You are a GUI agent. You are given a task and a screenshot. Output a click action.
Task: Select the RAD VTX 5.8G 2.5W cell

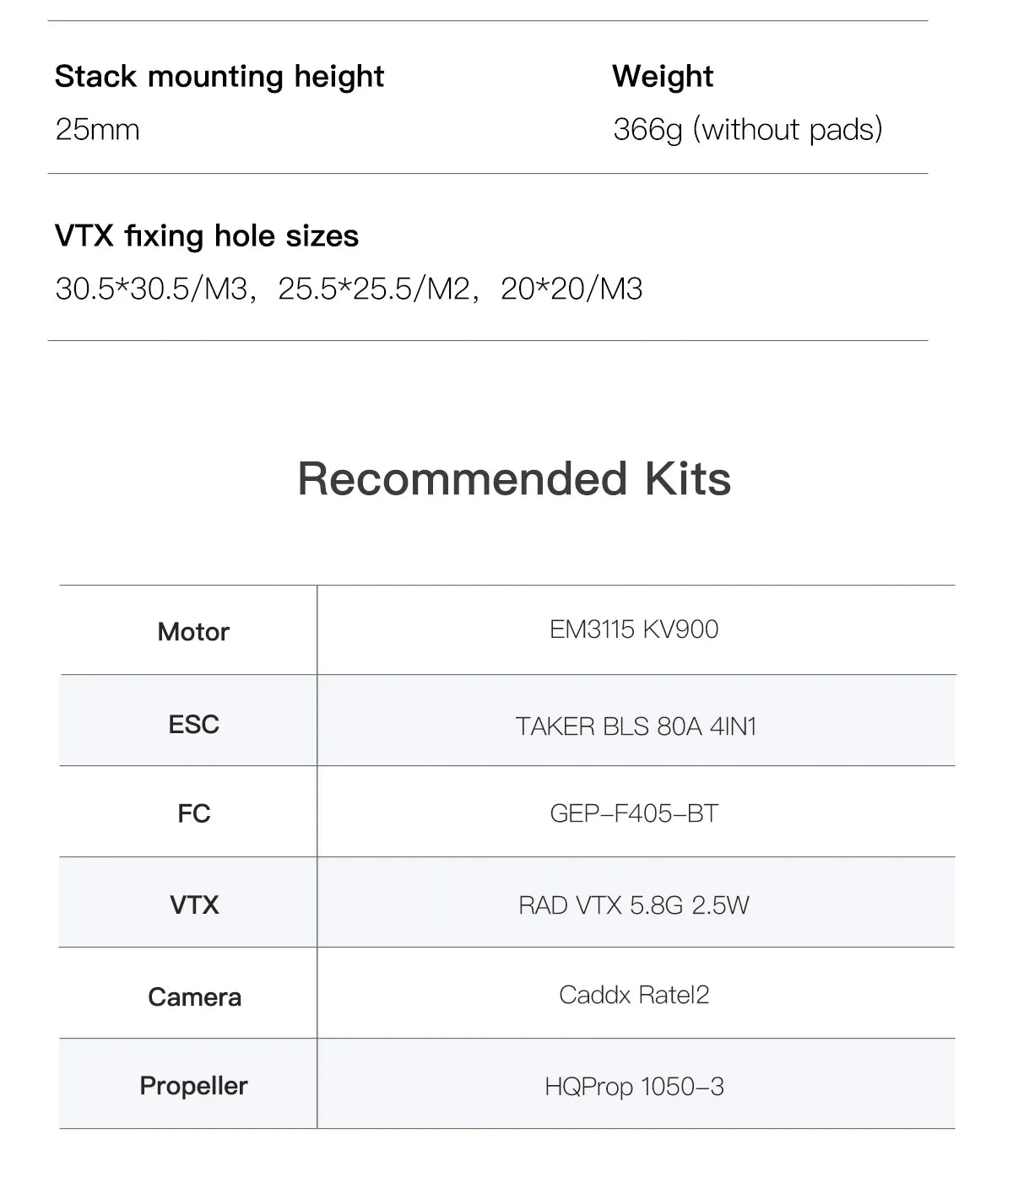[x=634, y=905]
